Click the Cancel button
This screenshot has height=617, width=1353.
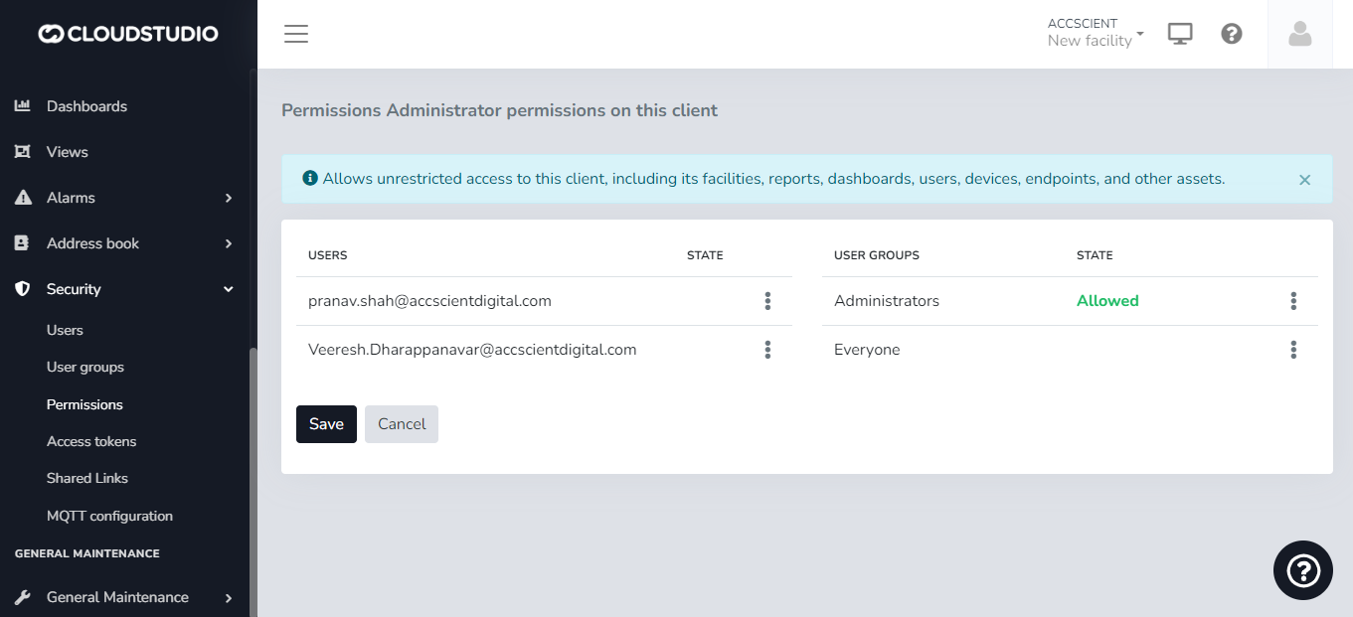point(402,424)
